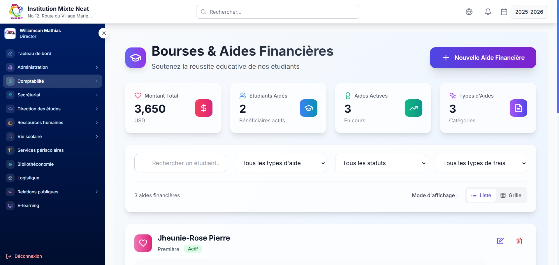
Task: Delete Jheunie-Rose Pierre's aid entry
Action: coord(519,241)
